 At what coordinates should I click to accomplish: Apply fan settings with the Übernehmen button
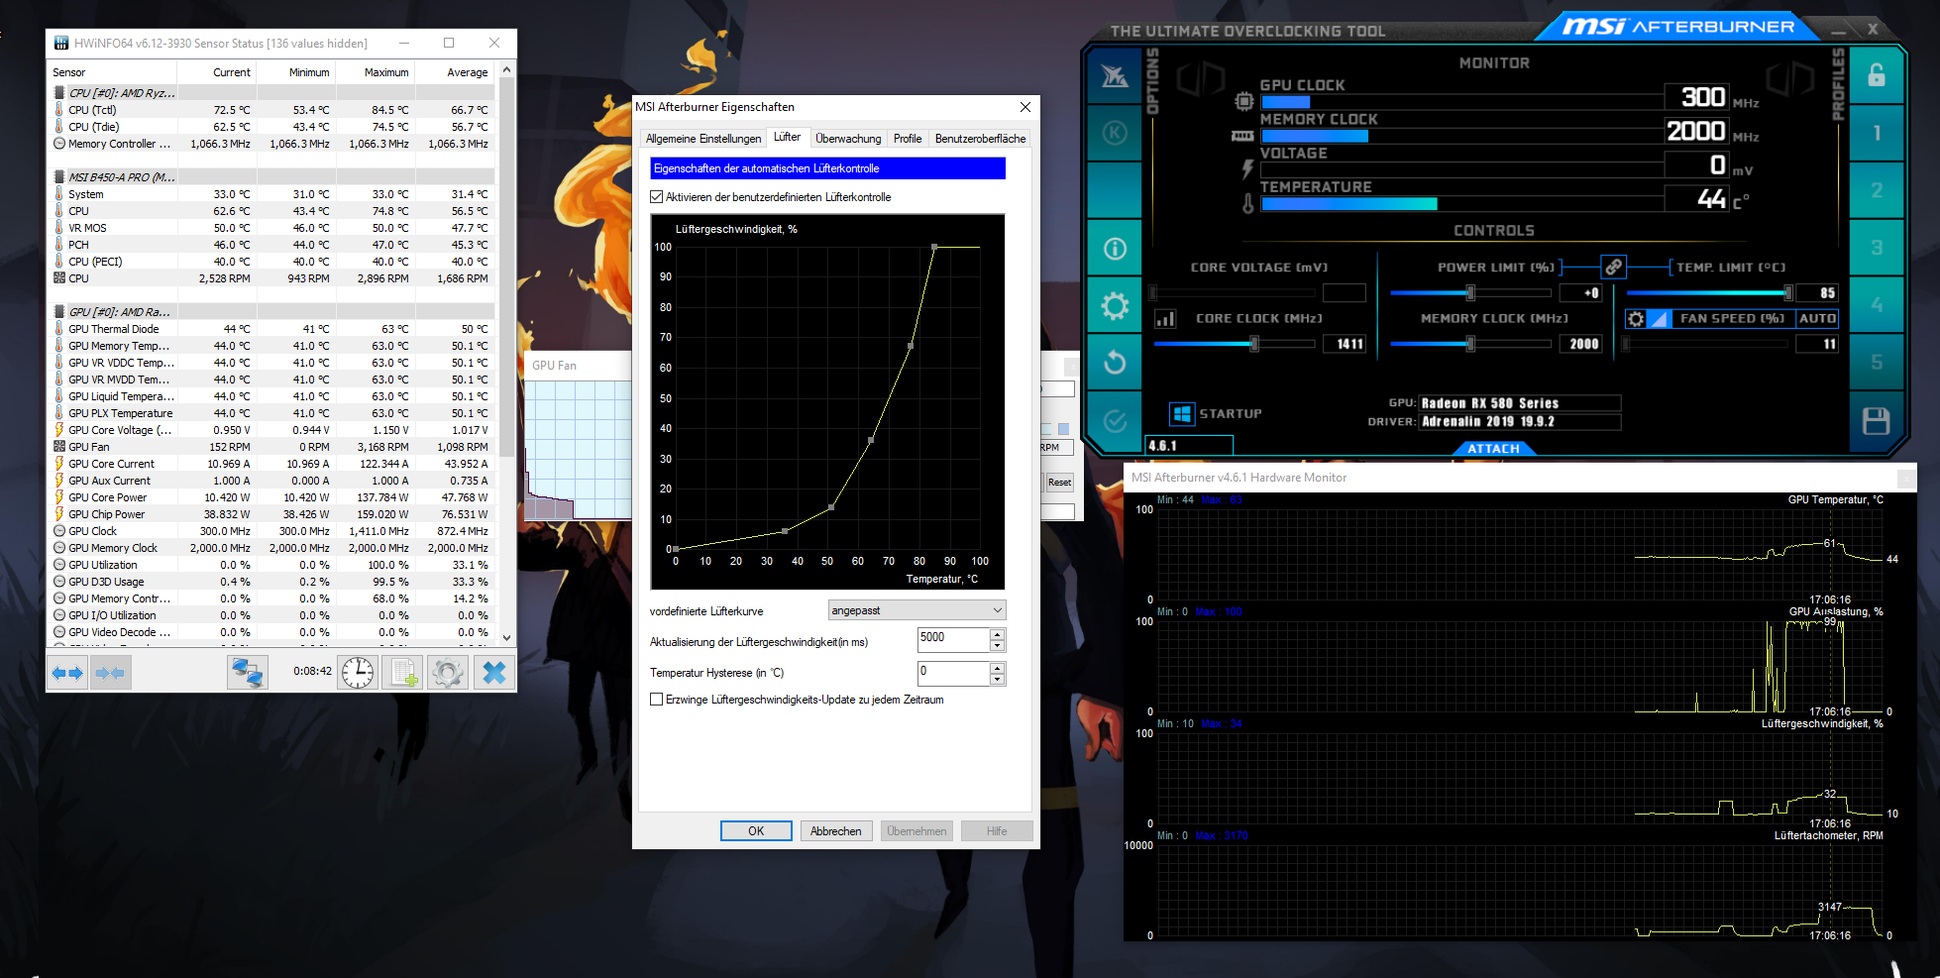tap(916, 830)
